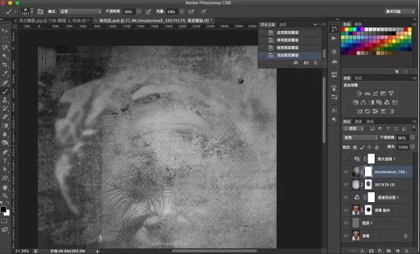Toggle airbrush mode in options bar
The width and height of the screenshot is (420, 254).
(x=191, y=12)
